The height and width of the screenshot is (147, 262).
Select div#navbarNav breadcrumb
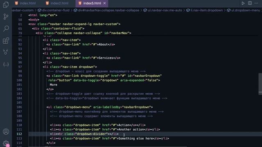click(x=106, y=10)
